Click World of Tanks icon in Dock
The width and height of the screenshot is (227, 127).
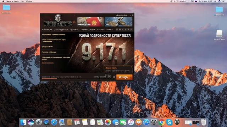click(x=177, y=122)
